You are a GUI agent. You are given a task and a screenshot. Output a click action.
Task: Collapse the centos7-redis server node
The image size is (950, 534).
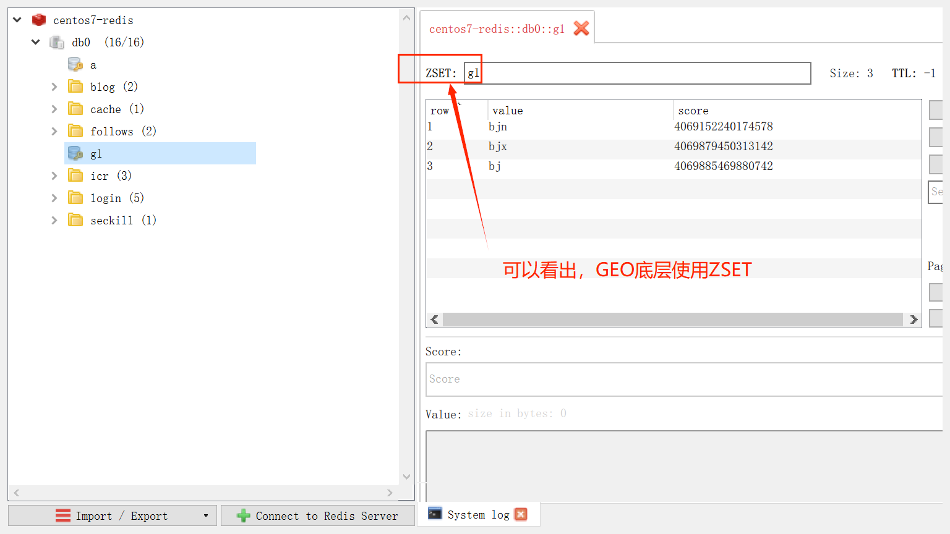pos(17,20)
